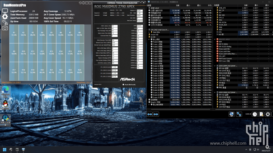This screenshot has width=273, height=153.
Task: Click the Command Rate (CR) value field
Action: 114,36
